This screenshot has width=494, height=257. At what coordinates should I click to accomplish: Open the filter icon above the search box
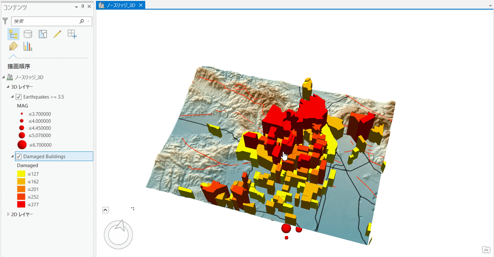(5, 21)
